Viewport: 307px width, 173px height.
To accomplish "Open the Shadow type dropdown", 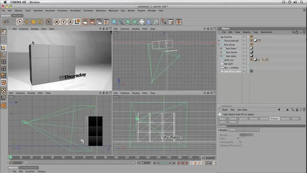I will tap(244, 130).
